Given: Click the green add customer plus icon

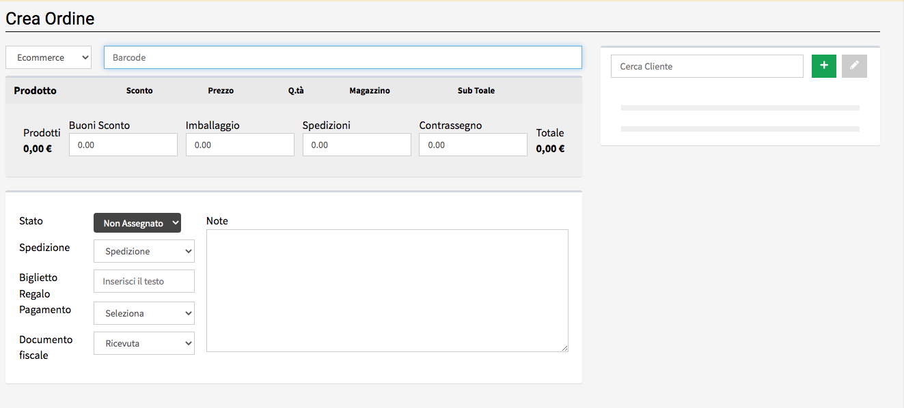Looking at the screenshot, I should tap(823, 66).
